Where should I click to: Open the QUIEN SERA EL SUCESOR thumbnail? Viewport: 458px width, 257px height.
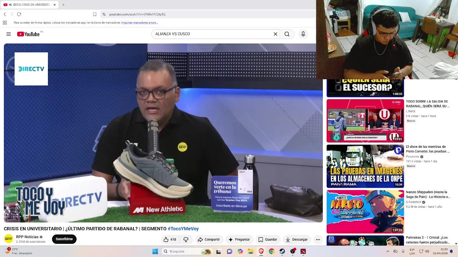(365, 88)
